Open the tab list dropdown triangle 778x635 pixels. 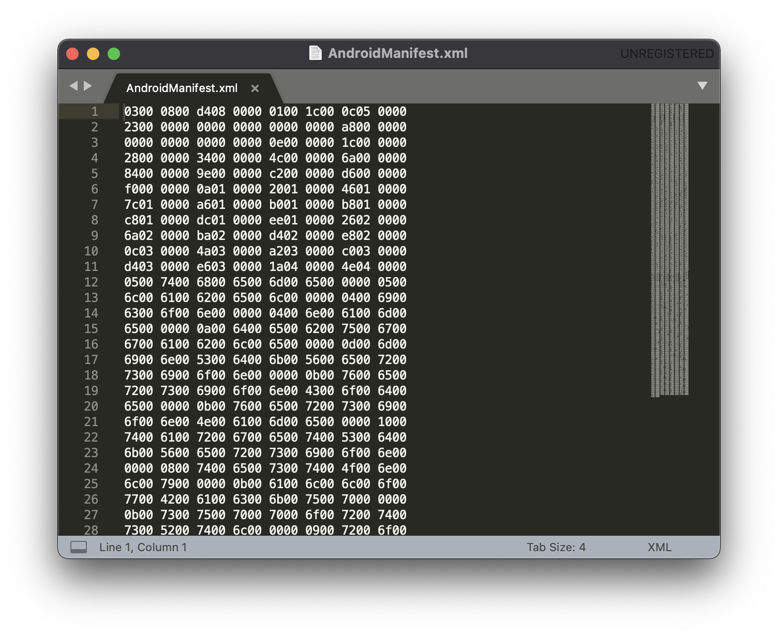702,86
